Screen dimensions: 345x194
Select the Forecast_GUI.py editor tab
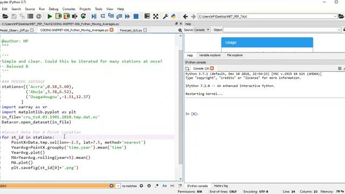[x=131, y=30]
